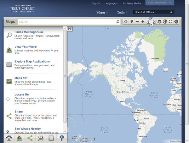Zoom out with the minus toolbar button

[137, 22]
